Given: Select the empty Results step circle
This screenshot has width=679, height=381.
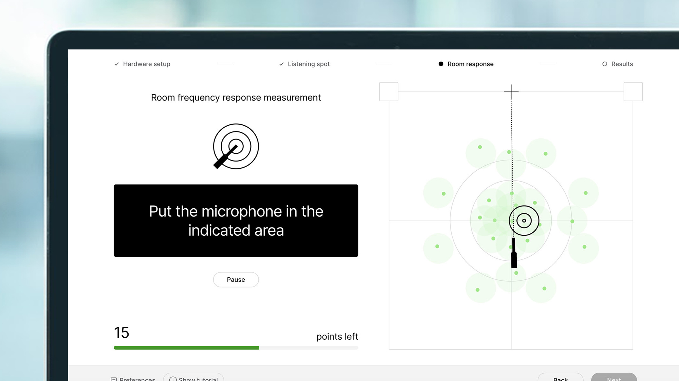Looking at the screenshot, I should [605, 64].
